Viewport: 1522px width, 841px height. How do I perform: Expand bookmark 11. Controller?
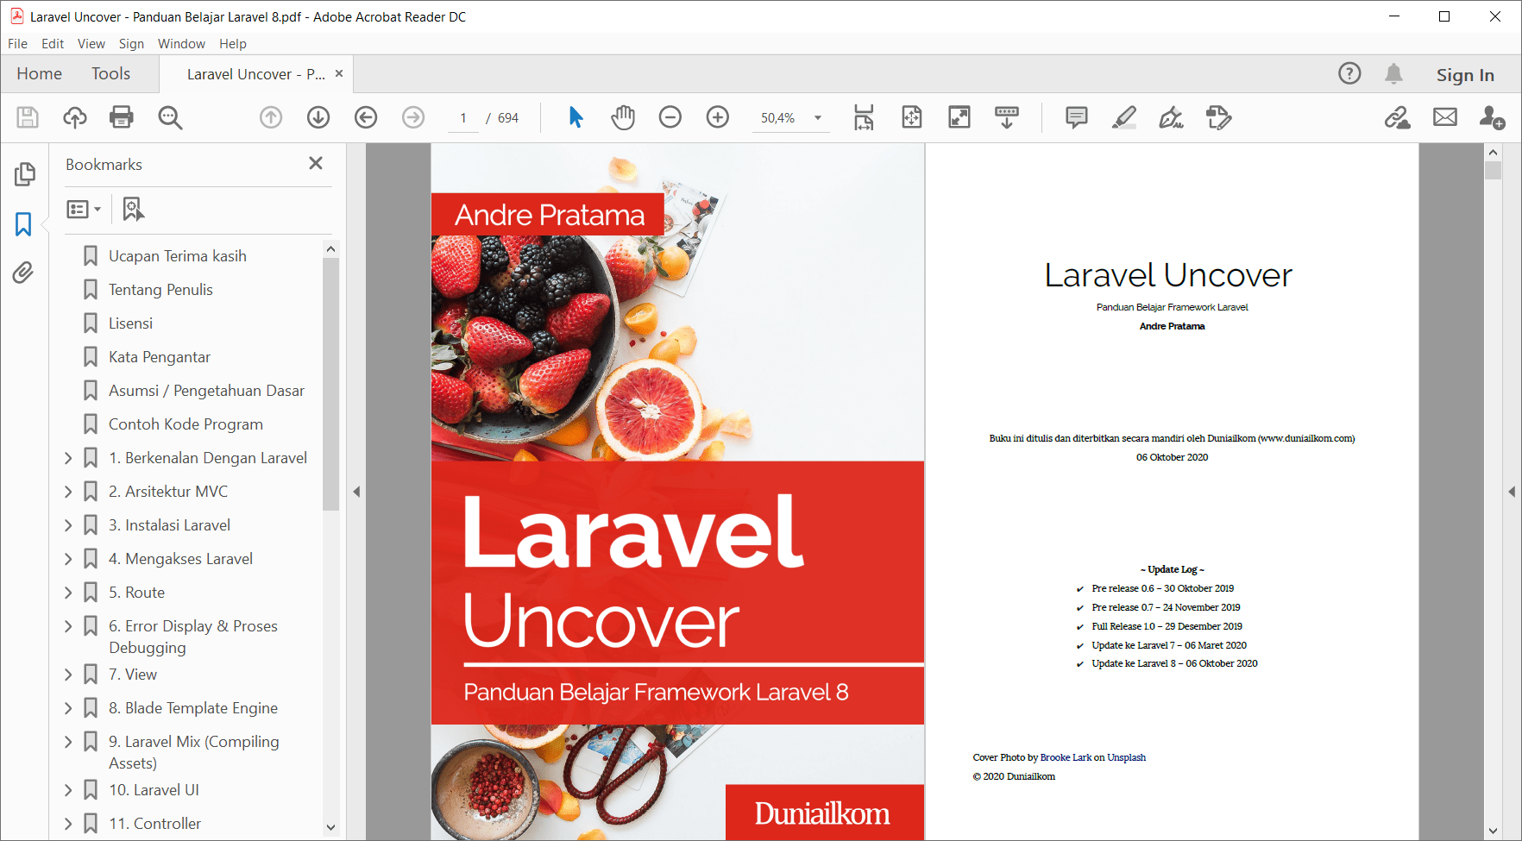coord(68,824)
